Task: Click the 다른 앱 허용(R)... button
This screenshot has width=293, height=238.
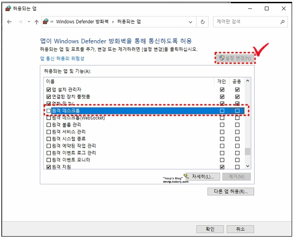Action: click(x=231, y=192)
